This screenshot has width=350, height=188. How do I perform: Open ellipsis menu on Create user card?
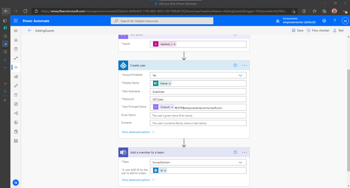pos(244,65)
